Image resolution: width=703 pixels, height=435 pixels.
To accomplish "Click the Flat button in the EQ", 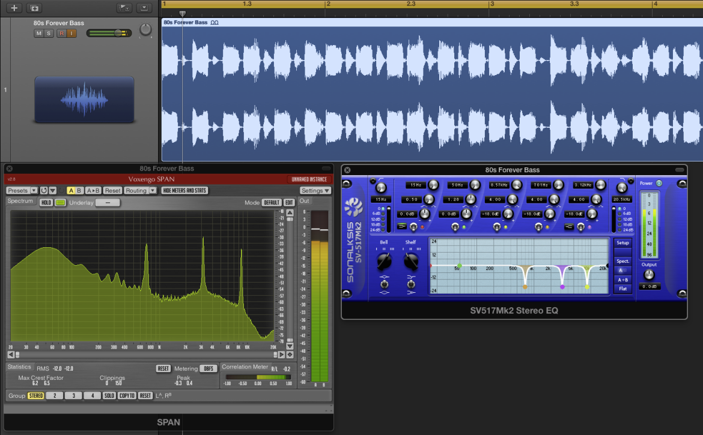I will 622,289.
